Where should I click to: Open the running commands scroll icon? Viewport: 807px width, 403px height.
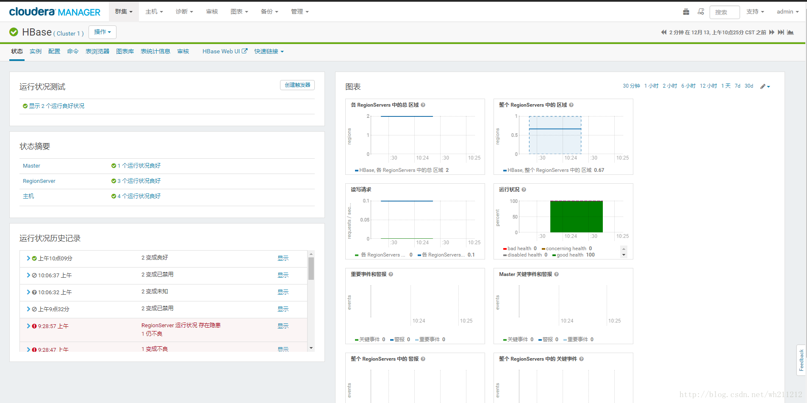[x=701, y=12]
